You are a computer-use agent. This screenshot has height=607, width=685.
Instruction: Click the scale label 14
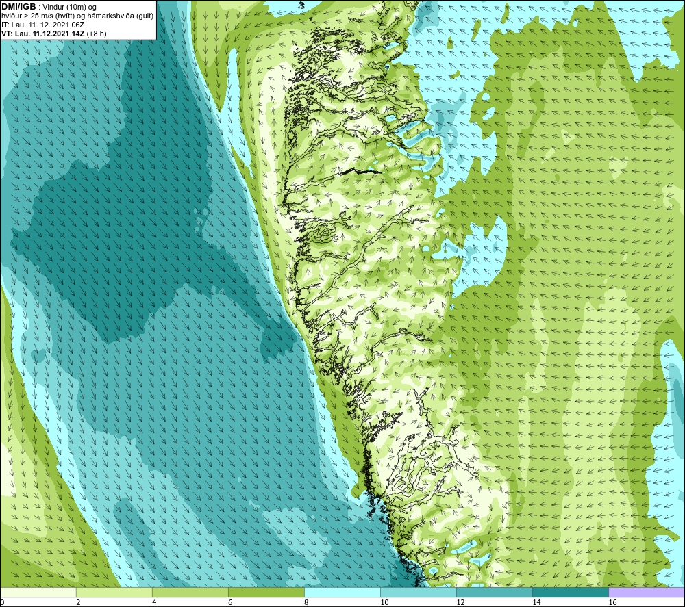point(536,603)
